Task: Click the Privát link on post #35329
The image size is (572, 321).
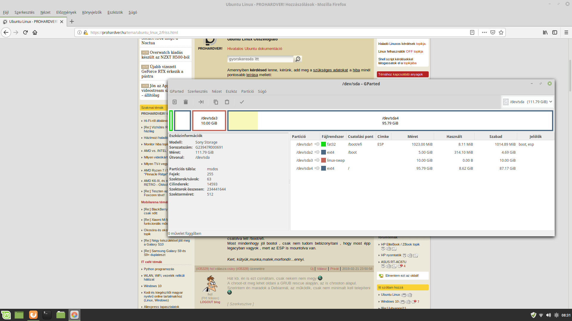Action: pyautogui.click(x=335, y=269)
